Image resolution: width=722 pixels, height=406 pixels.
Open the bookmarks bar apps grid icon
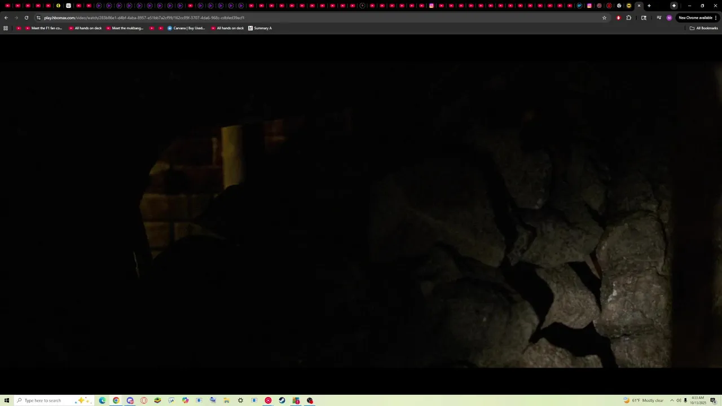click(6, 28)
